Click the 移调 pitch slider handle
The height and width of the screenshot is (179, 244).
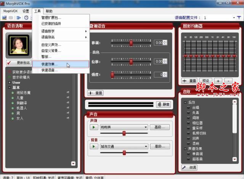131,43
